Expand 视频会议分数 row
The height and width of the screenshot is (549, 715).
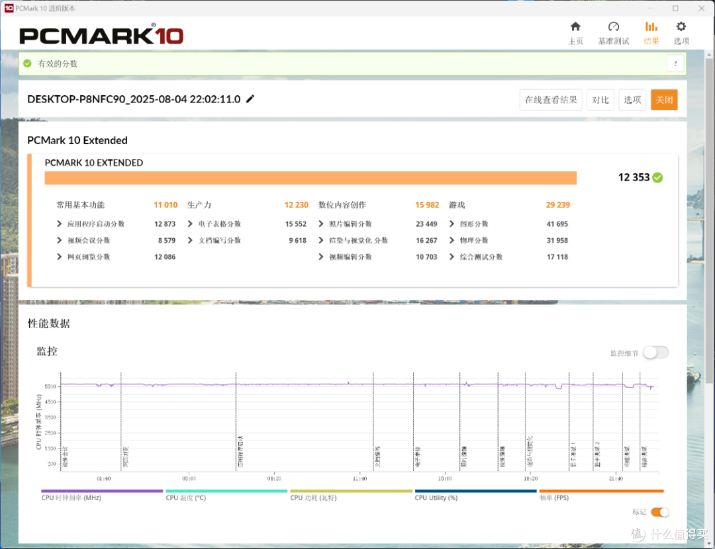(60, 240)
